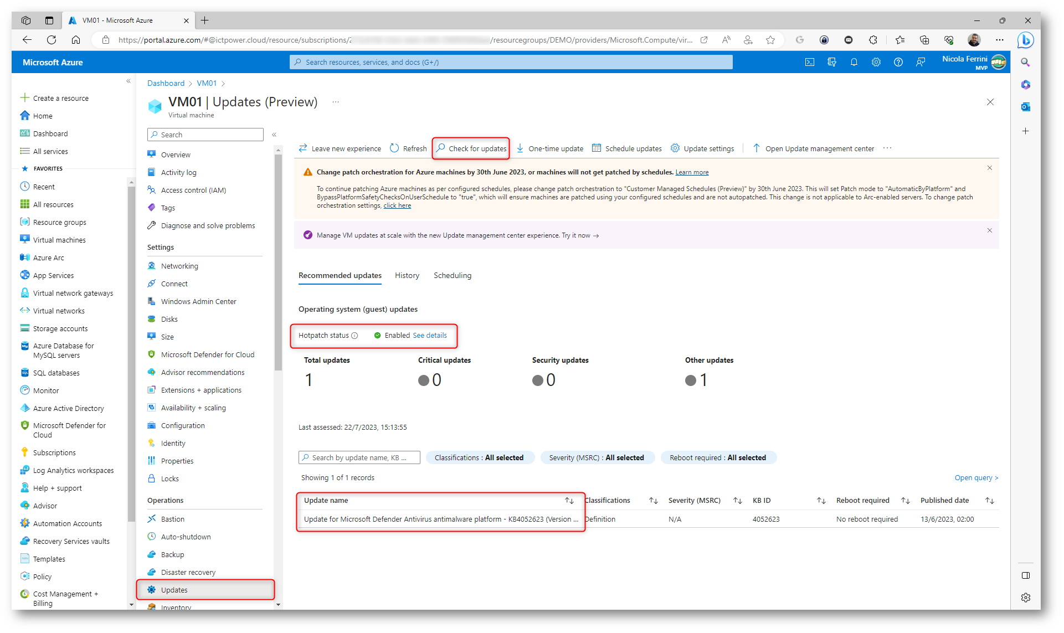The image size is (1064, 633).
Task: Dismiss the Update management center promo banner
Action: tap(990, 230)
